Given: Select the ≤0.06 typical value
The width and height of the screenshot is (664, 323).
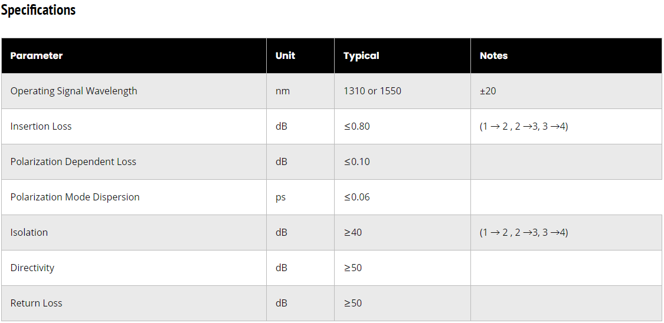Looking at the screenshot, I should click(356, 197).
